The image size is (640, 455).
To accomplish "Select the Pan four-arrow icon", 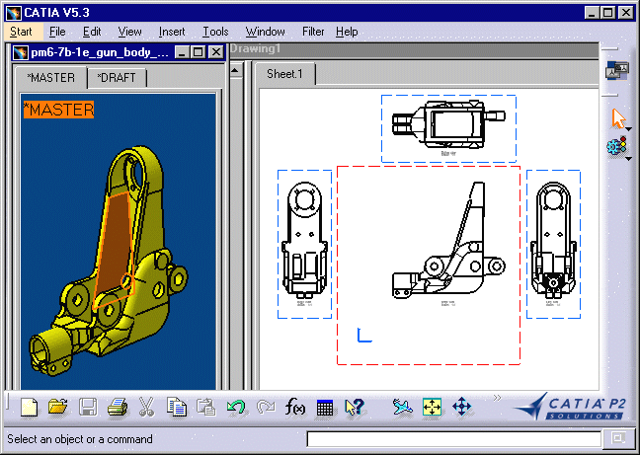I will pos(461,407).
